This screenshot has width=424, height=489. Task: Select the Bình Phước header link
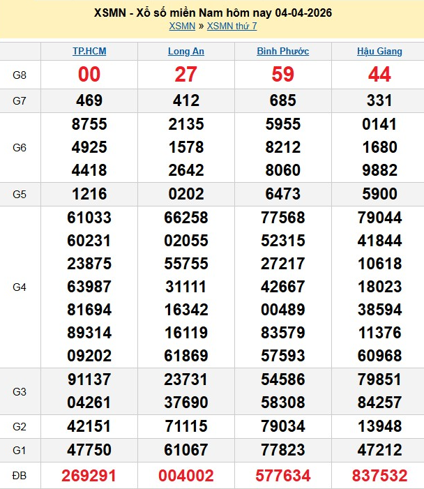(282, 52)
